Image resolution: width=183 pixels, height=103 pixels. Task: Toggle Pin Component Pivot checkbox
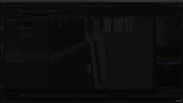[19, 34]
